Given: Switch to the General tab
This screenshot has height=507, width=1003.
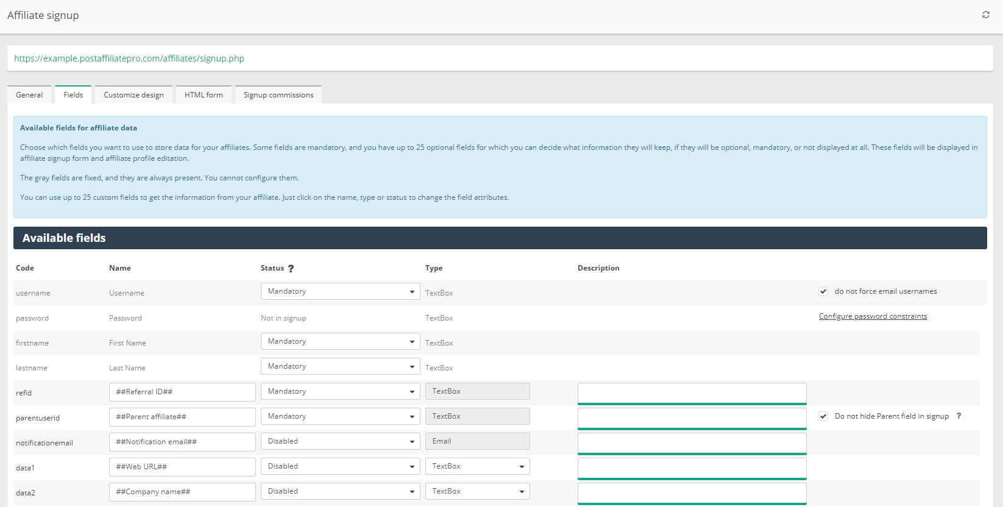Looking at the screenshot, I should click(29, 94).
